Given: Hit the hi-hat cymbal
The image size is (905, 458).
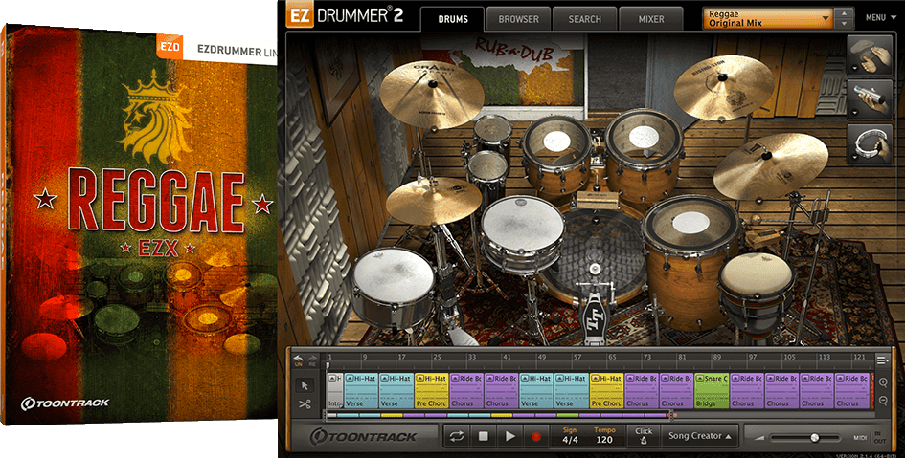Looking at the screenshot, I should tap(434, 199).
